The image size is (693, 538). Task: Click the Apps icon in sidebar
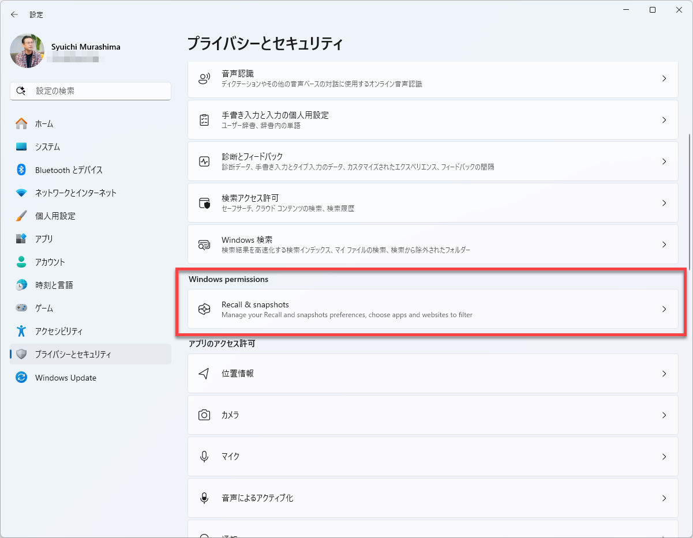[x=21, y=239]
